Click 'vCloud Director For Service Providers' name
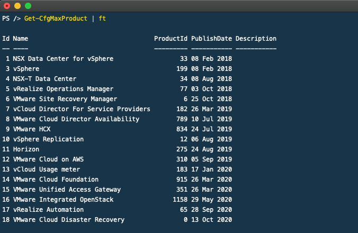Screen dimensions: 358x233 click(82, 109)
